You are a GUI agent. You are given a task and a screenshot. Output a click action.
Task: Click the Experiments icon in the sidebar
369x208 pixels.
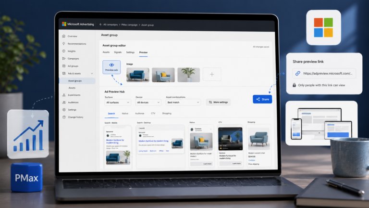(64, 95)
